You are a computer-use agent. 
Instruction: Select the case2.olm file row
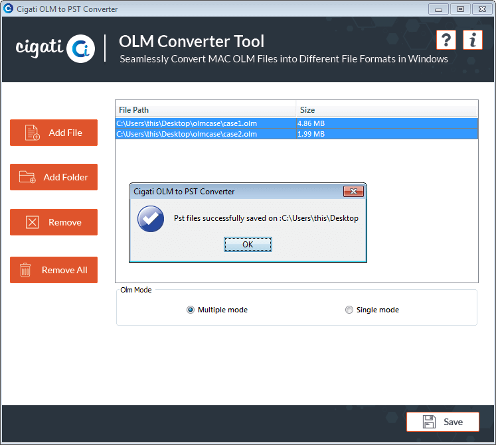tap(297, 134)
